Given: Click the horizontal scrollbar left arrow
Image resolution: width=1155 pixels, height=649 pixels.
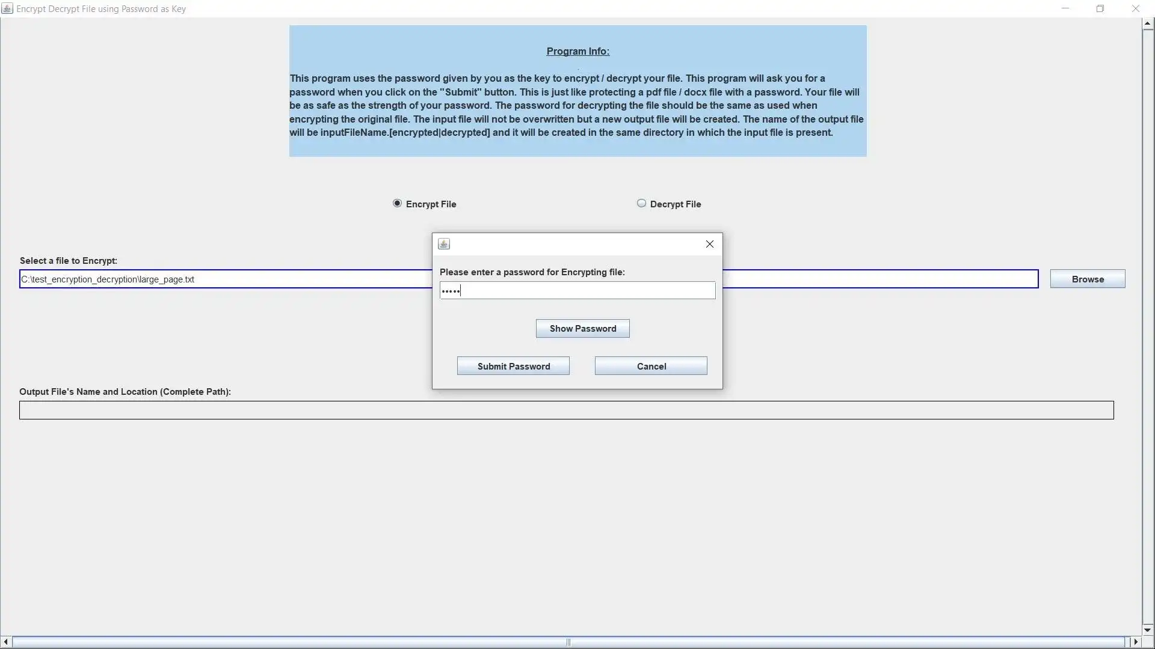Looking at the screenshot, I should point(7,641).
